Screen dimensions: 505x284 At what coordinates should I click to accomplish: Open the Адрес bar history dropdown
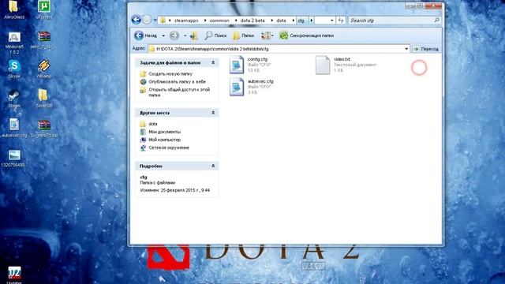[406, 49]
